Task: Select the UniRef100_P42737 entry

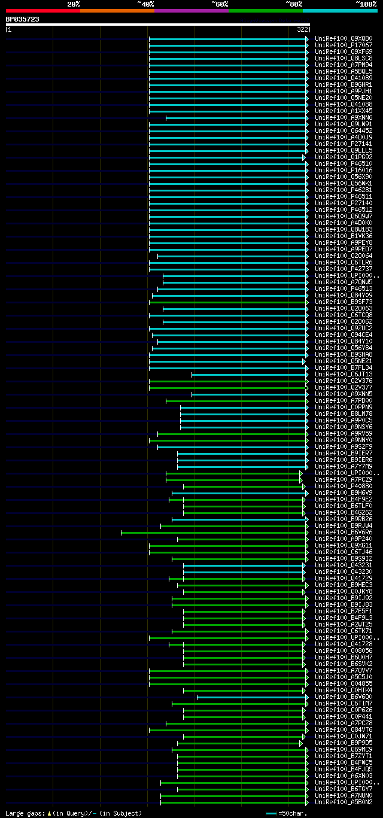Action: coord(344,269)
